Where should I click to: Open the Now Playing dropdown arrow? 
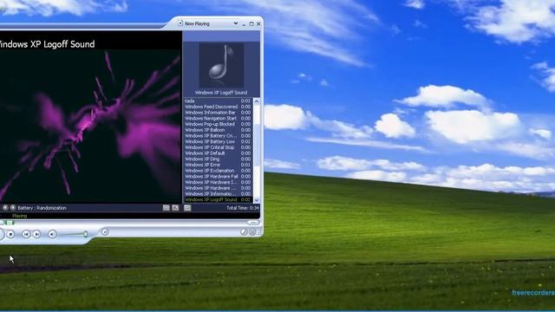[x=236, y=23]
